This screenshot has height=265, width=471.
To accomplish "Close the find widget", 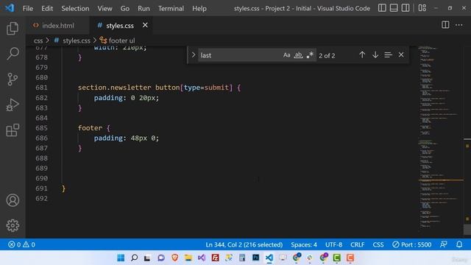I will [401, 55].
